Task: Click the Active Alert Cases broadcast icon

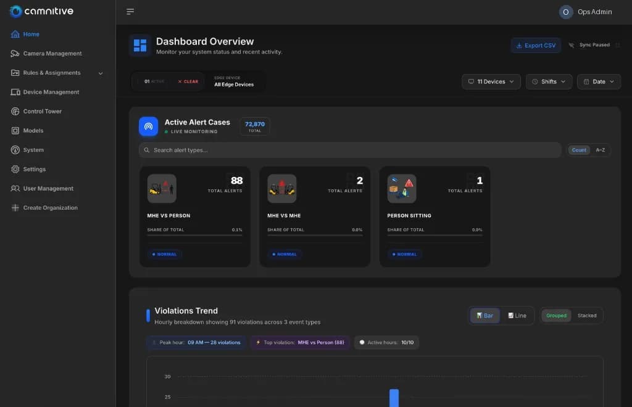Action: click(x=148, y=126)
